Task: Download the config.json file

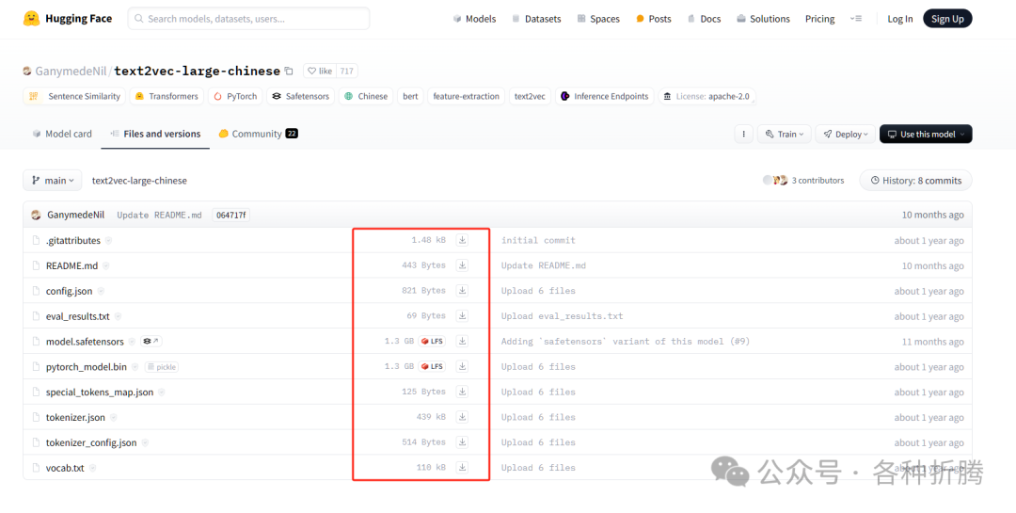Action: pos(462,291)
